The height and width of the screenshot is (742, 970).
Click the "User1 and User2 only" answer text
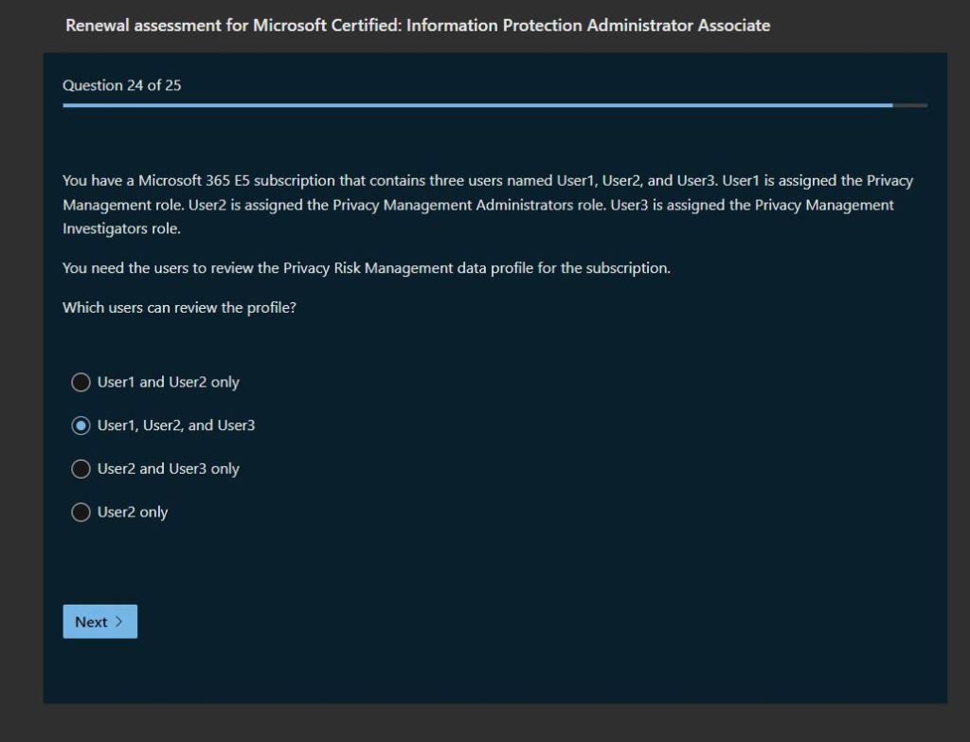point(169,383)
